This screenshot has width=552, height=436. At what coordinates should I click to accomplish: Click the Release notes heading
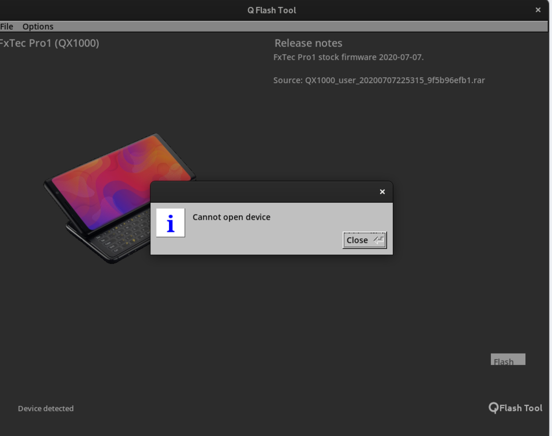pyautogui.click(x=308, y=42)
